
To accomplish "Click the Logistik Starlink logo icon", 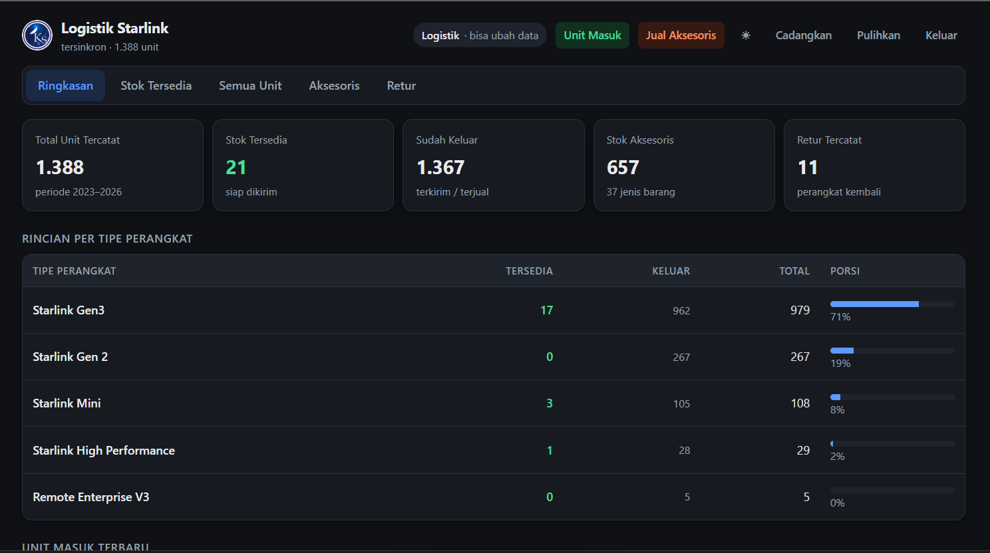I will pyautogui.click(x=37, y=35).
